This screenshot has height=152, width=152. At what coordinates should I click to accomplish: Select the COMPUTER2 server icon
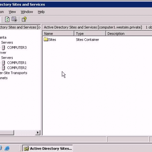pyautogui.click(x=3, y=68)
